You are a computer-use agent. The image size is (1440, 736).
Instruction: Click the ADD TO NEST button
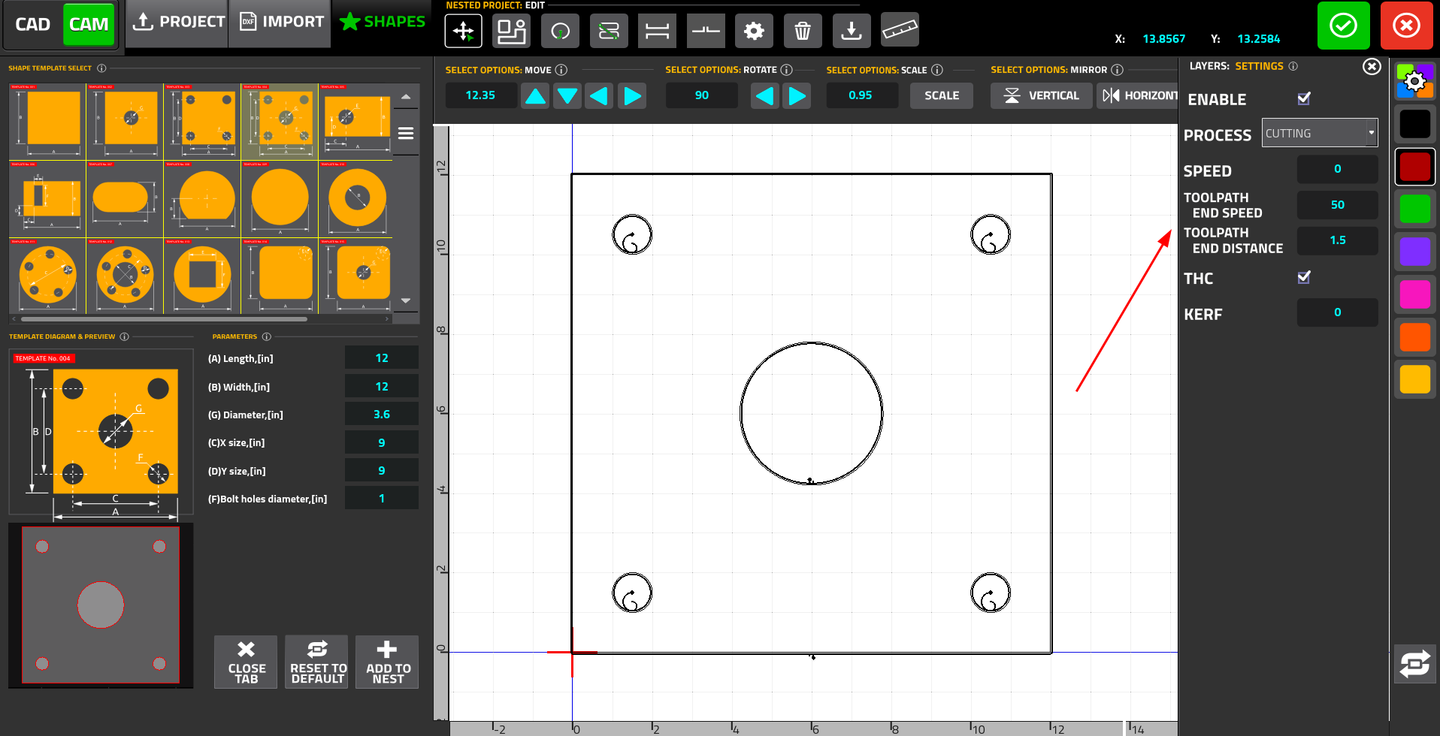pyautogui.click(x=387, y=662)
